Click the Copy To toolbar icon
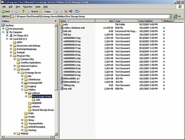Image resolution: width=185 pixels, height=140 pixels. [x=61, y=12]
